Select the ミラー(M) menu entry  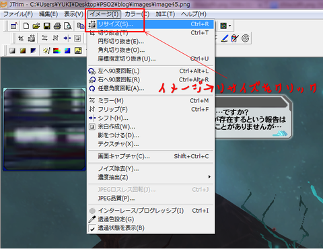151,101
